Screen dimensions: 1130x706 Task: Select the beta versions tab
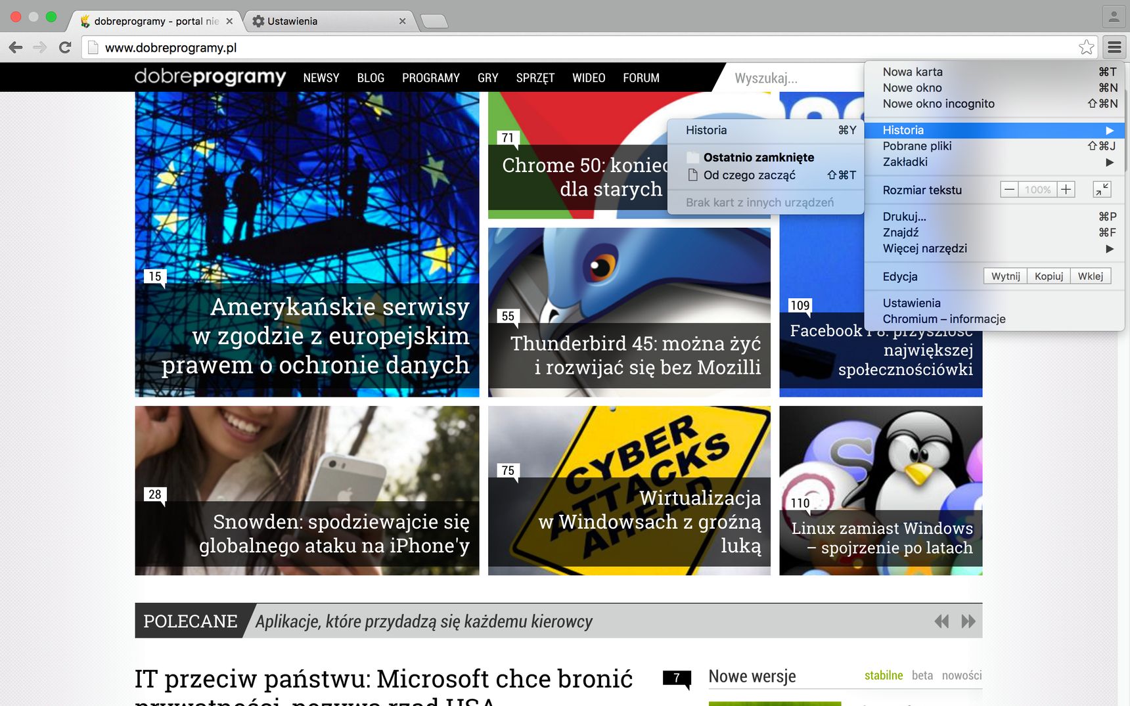tap(922, 676)
